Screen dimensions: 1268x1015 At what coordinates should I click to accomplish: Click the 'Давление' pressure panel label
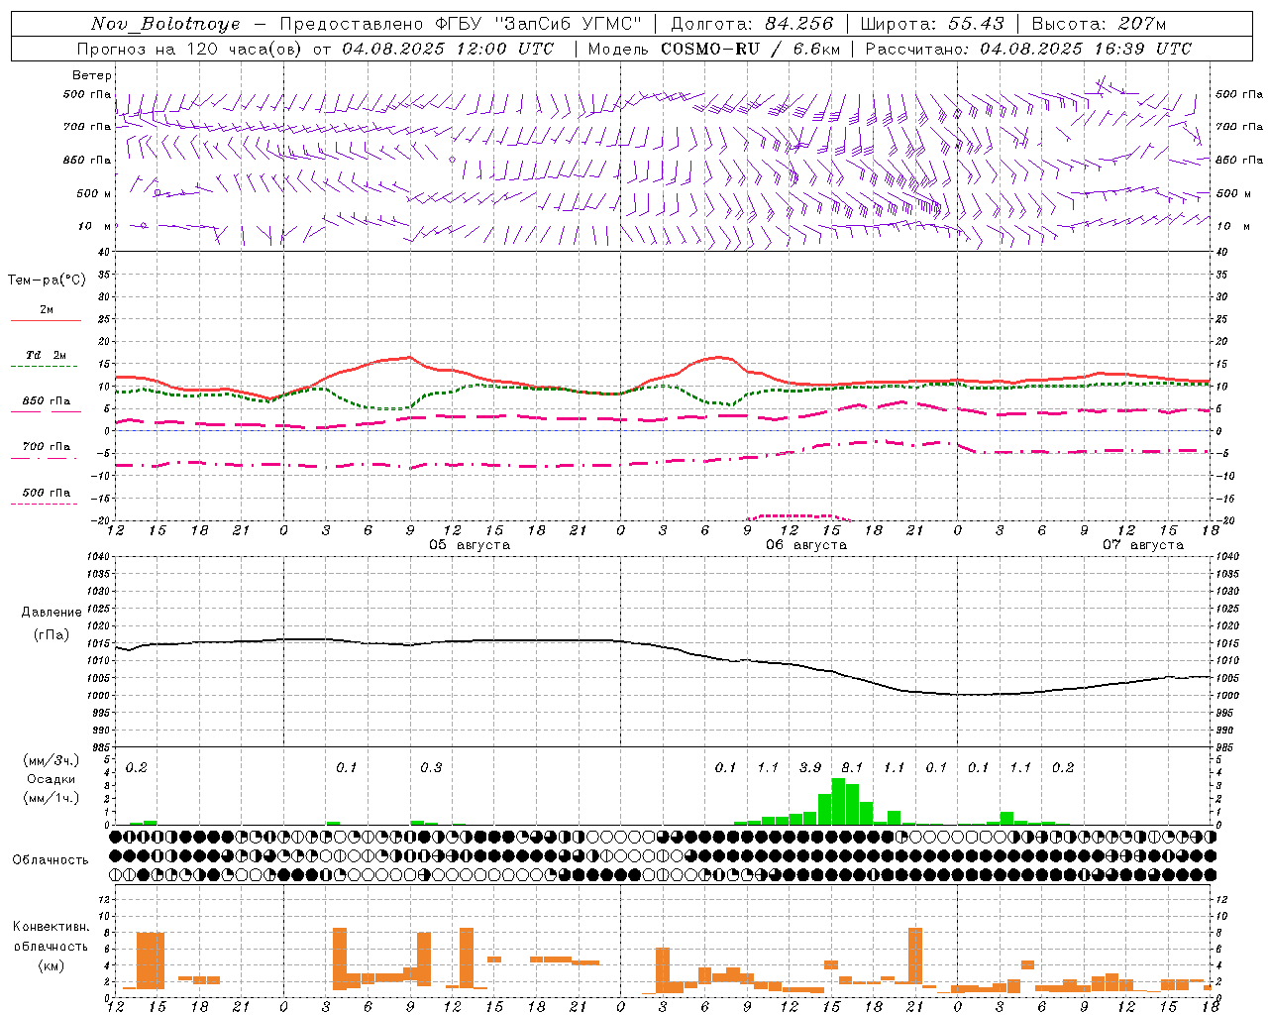[x=52, y=613]
